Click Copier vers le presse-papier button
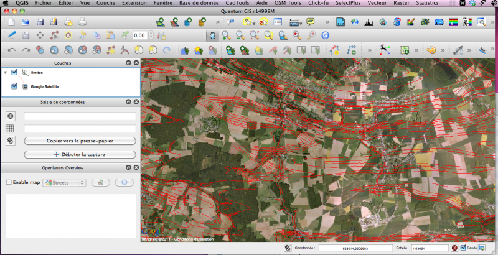Image resolution: width=498 pixels, height=255 pixels. (x=80, y=141)
